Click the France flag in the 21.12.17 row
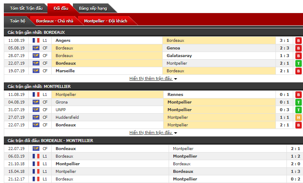 [x=36, y=179]
